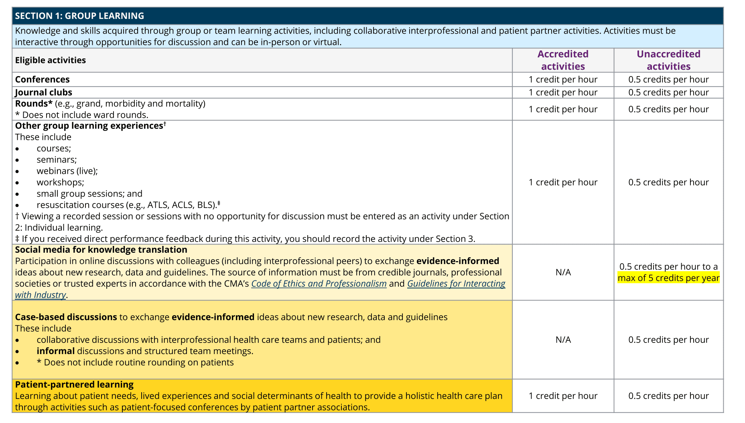Click the Social media for knowledge translation heading
The height and width of the screenshot is (423, 745).
(101, 250)
